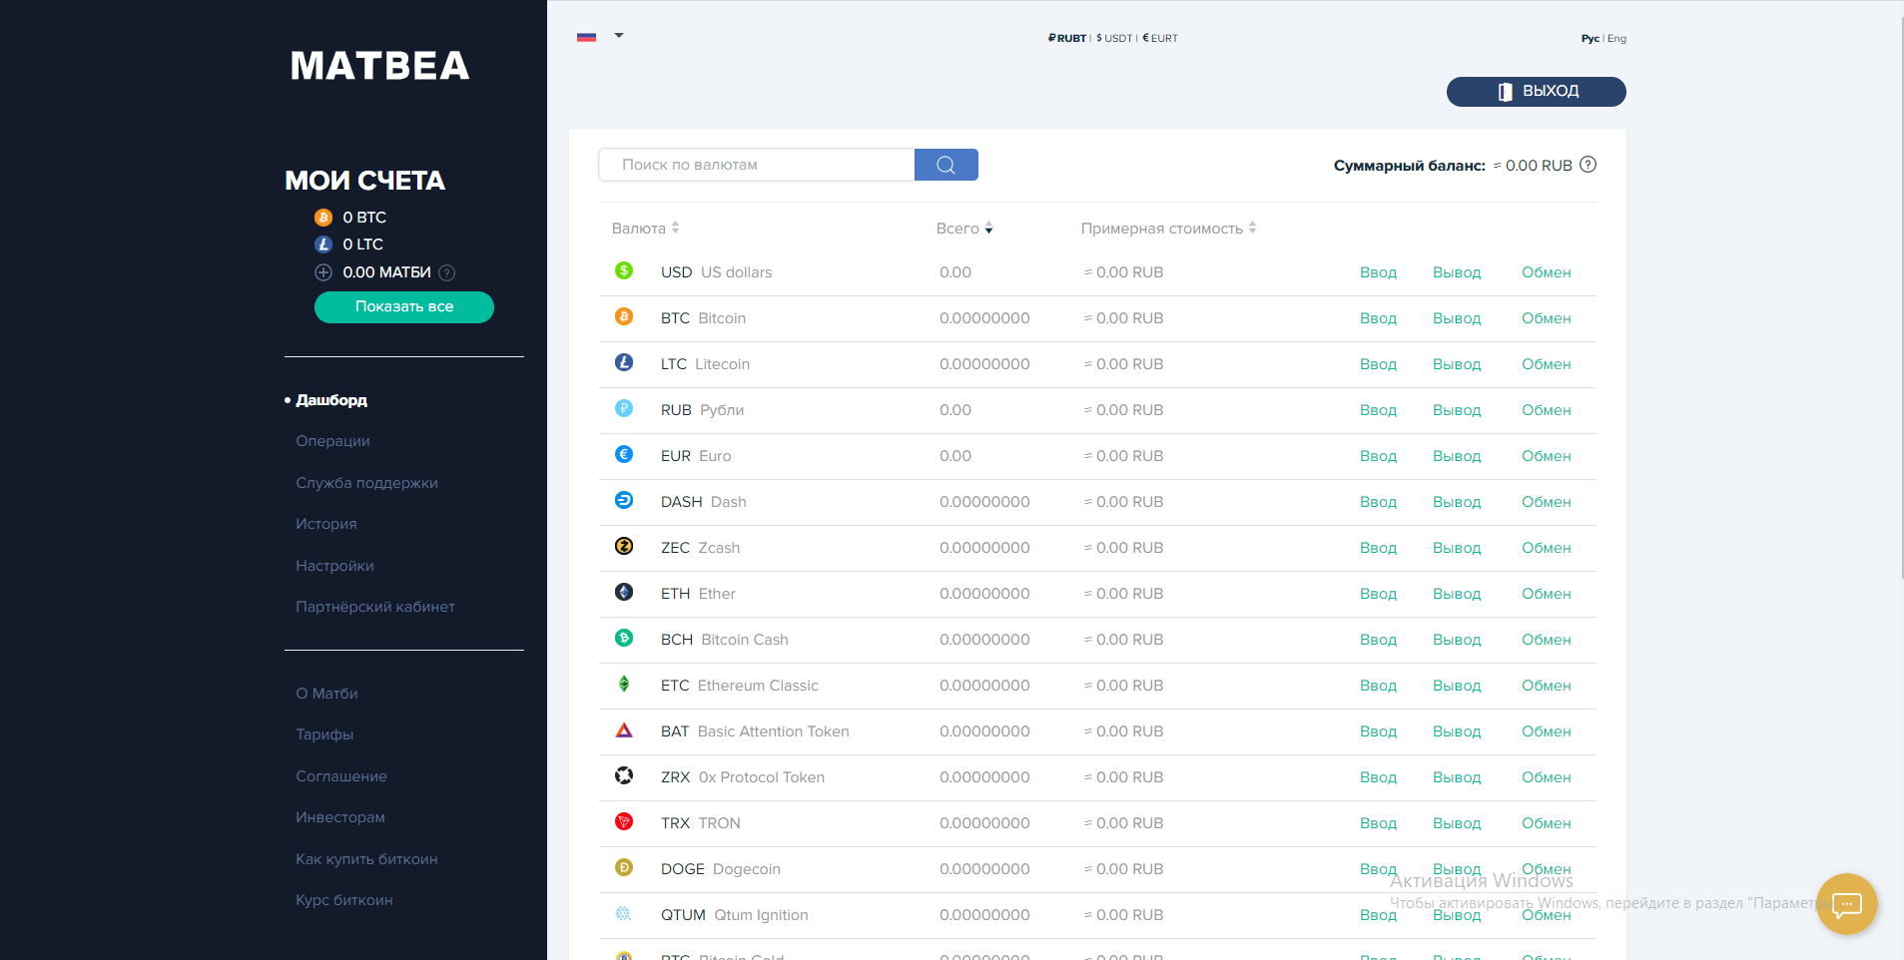Screen dimensions: 1904x960
Task: Open Как купить биткоин link
Action: click(366, 859)
